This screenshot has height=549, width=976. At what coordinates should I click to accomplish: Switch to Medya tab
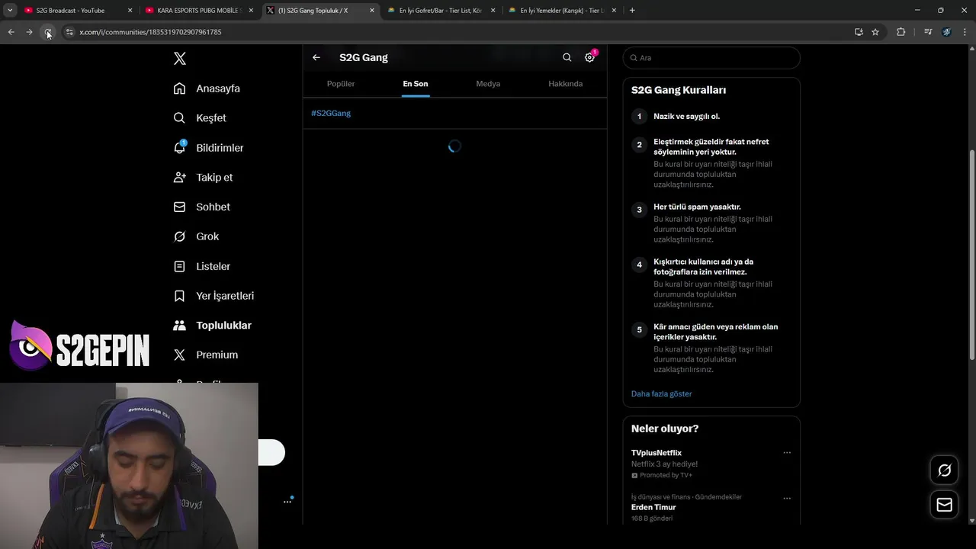click(488, 84)
